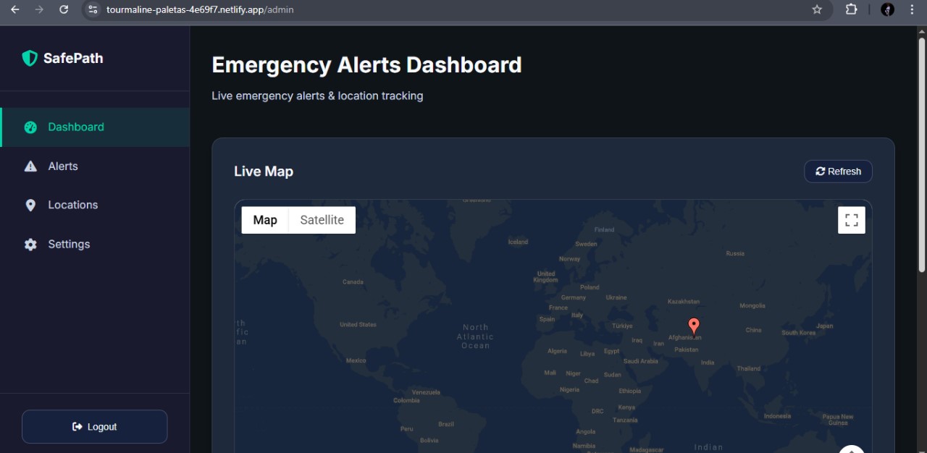Click the Locations pin icon in sidebar
The width and height of the screenshot is (927, 453).
30,206
